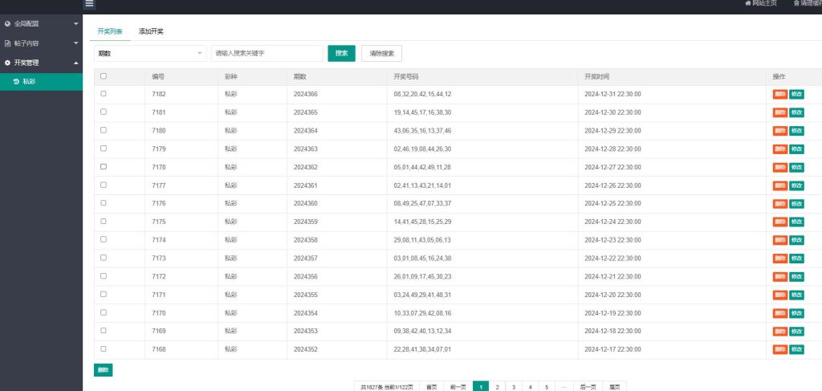
Task: Click the green 搜索 button
Action: 341,53
